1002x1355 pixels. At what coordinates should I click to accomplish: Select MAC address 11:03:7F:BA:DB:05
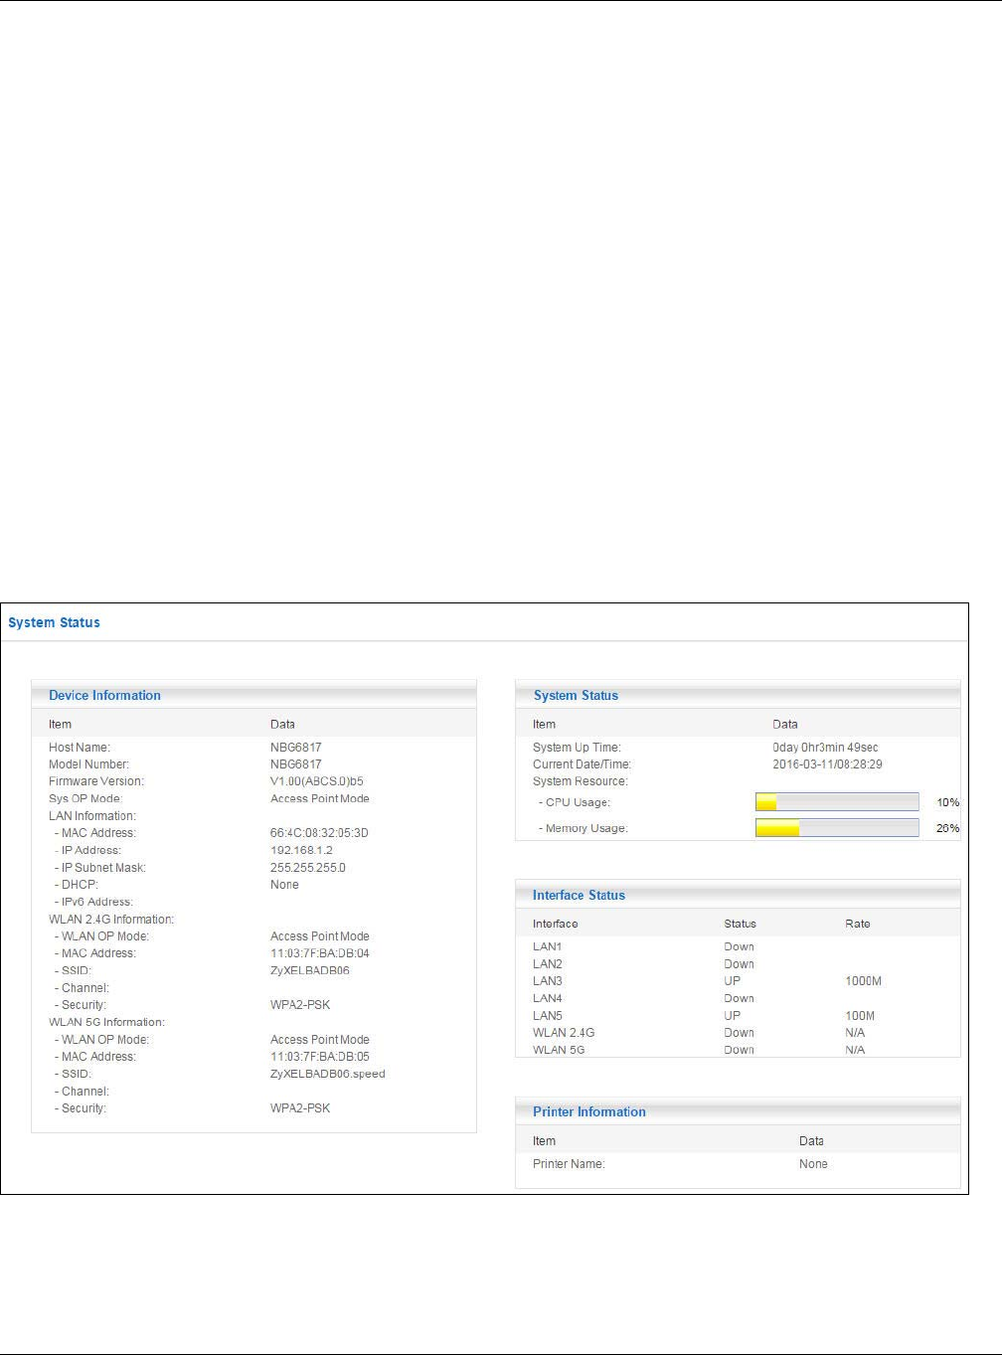click(319, 1057)
